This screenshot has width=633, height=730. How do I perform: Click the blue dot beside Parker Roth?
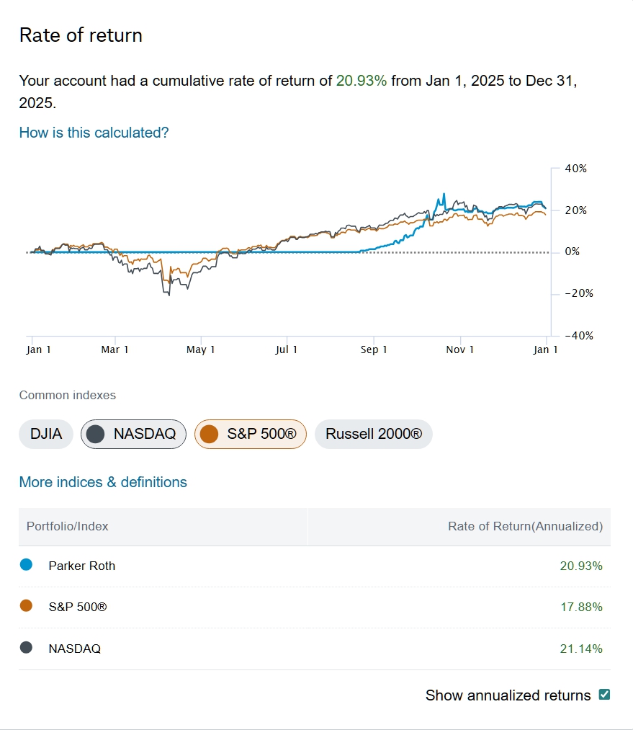pos(27,565)
